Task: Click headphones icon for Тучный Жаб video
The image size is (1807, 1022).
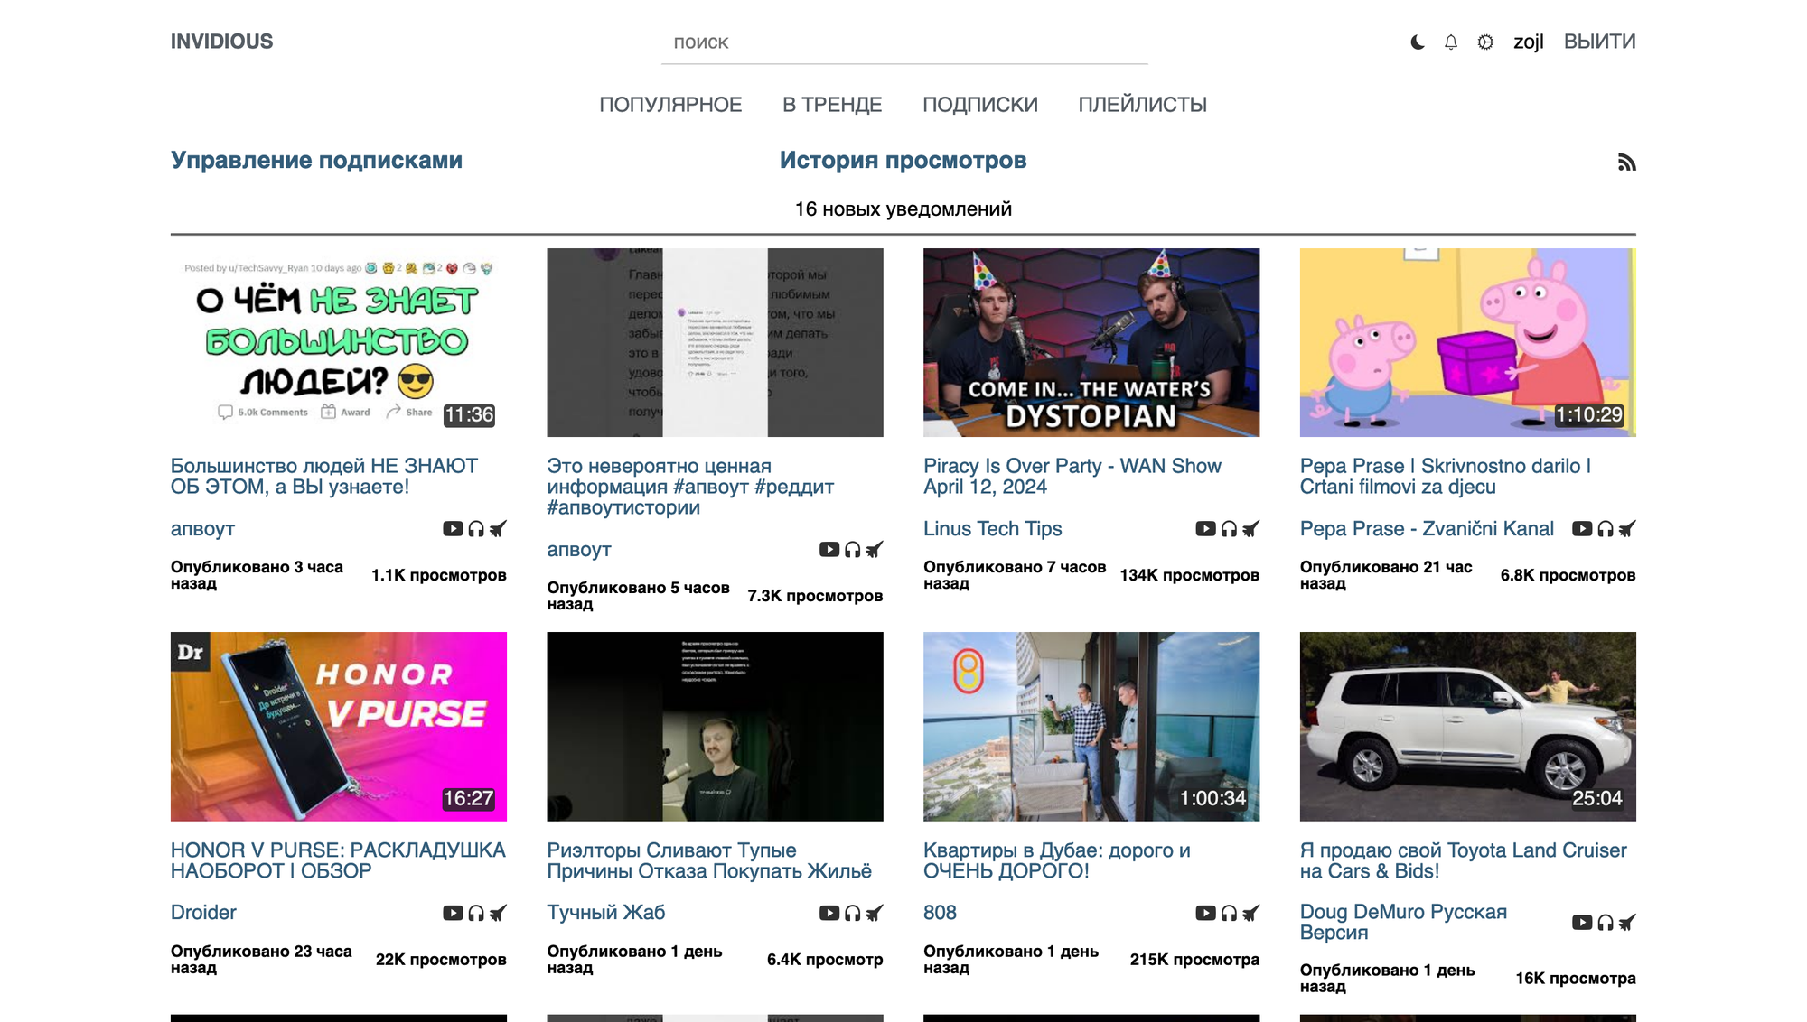Action: point(852,914)
